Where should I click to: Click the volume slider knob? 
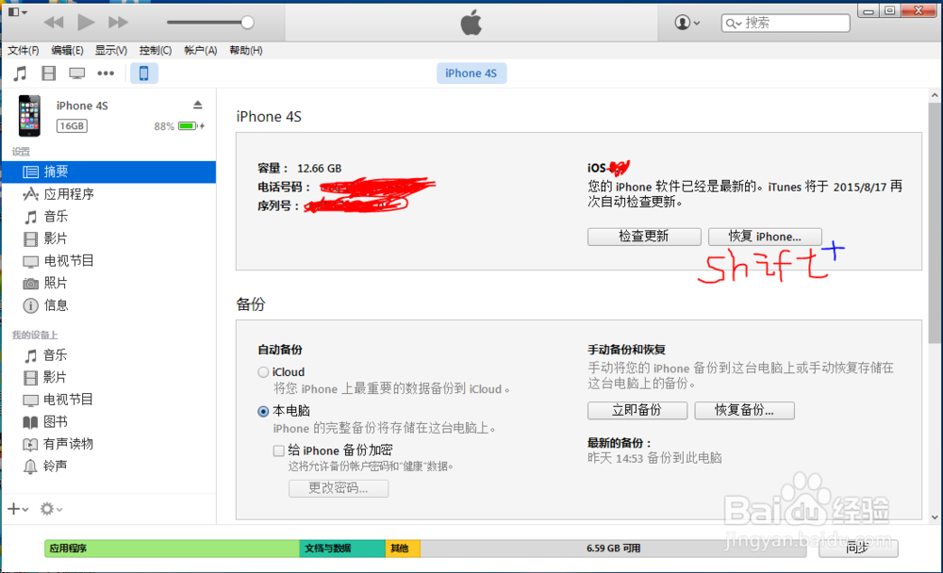[247, 23]
